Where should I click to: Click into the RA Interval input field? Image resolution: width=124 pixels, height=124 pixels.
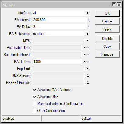tap(60, 20)
